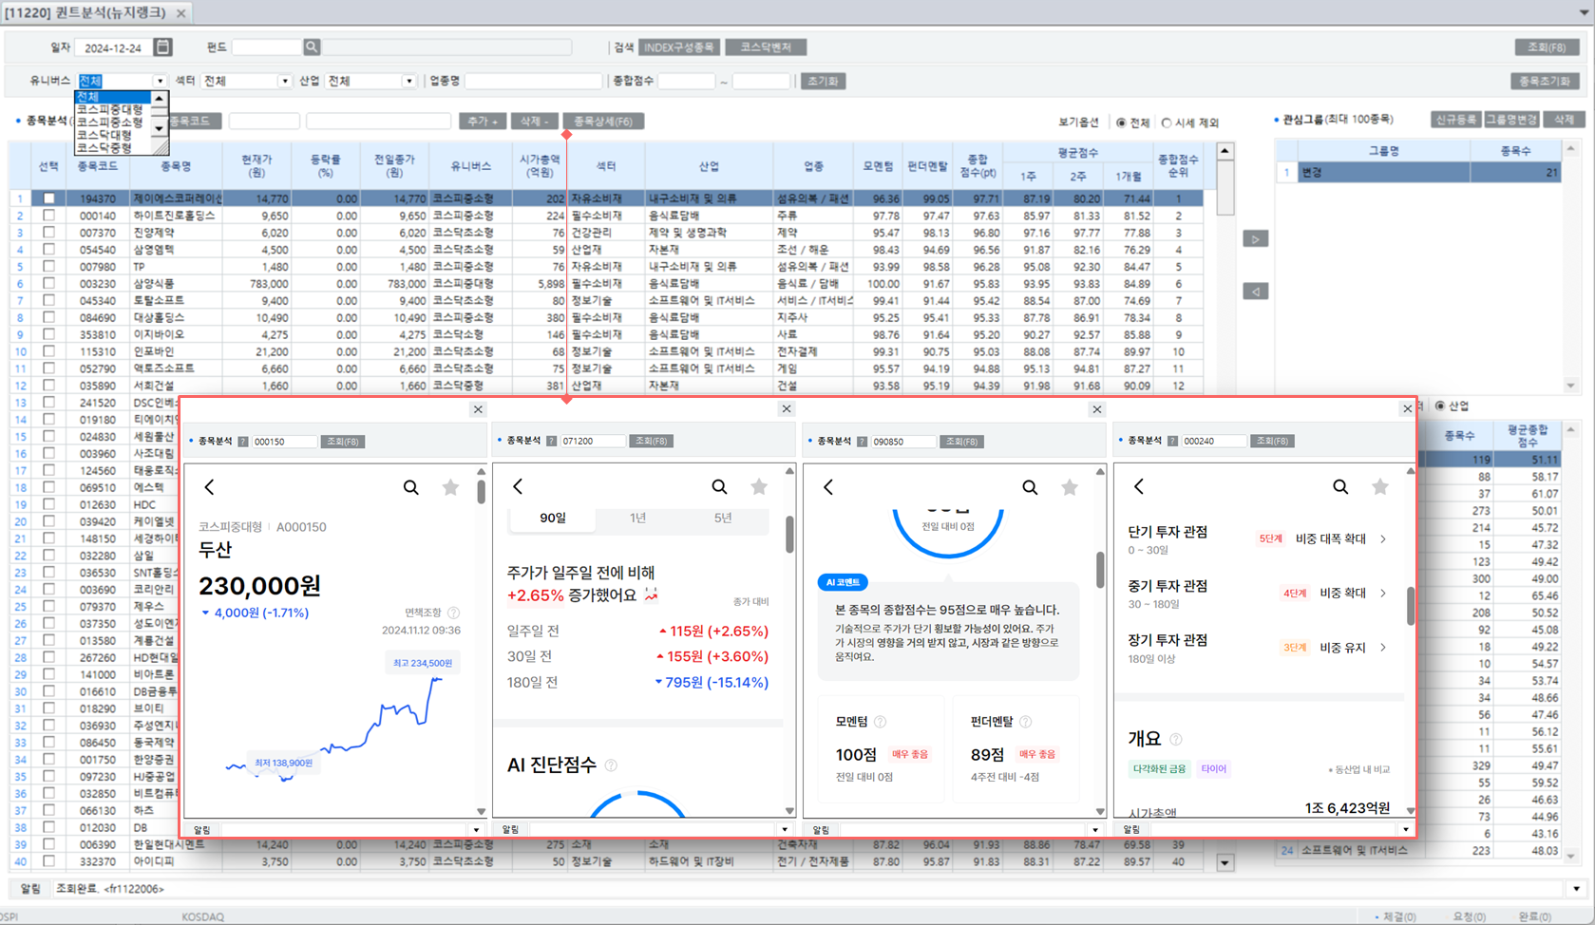Click the search icon in 두산 panel
The image size is (1595, 925).
point(410,487)
